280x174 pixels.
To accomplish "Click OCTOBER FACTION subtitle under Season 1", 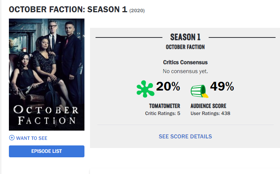I will click(x=185, y=47).
